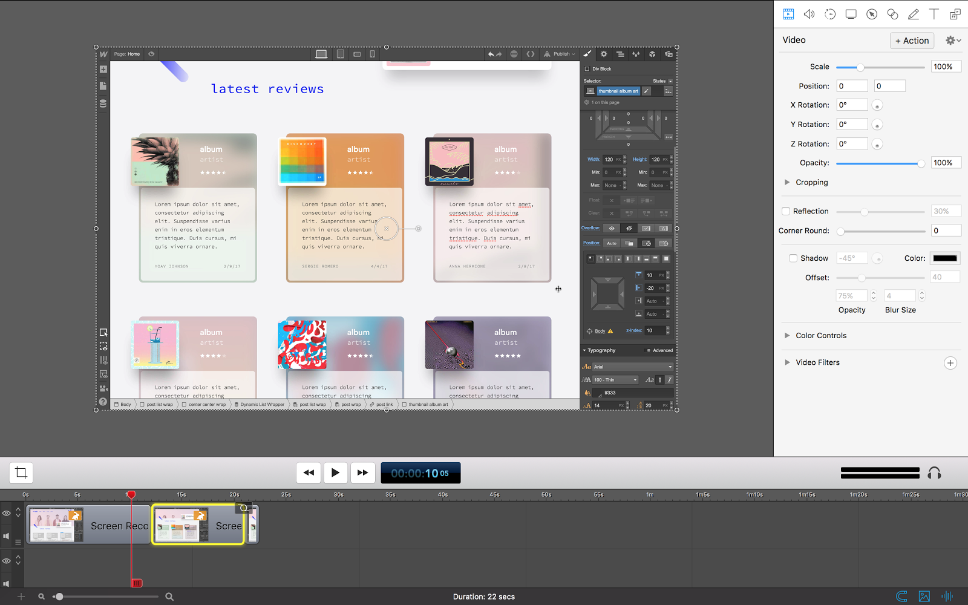Switch to the Video properties tab

coord(788,14)
